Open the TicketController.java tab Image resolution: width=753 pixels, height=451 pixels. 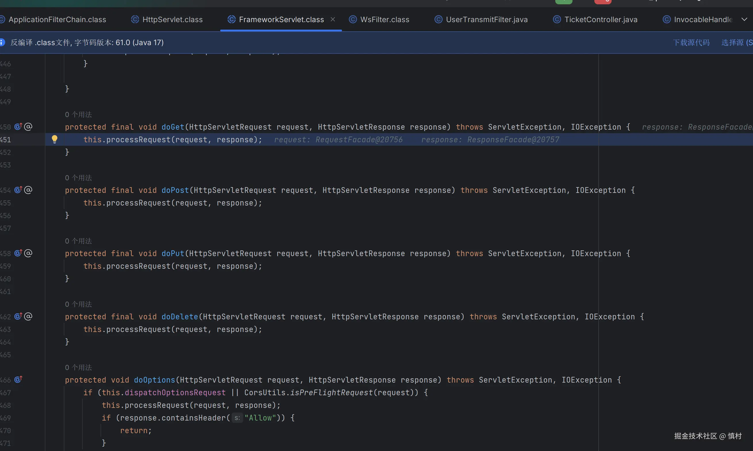[x=600, y=20]
